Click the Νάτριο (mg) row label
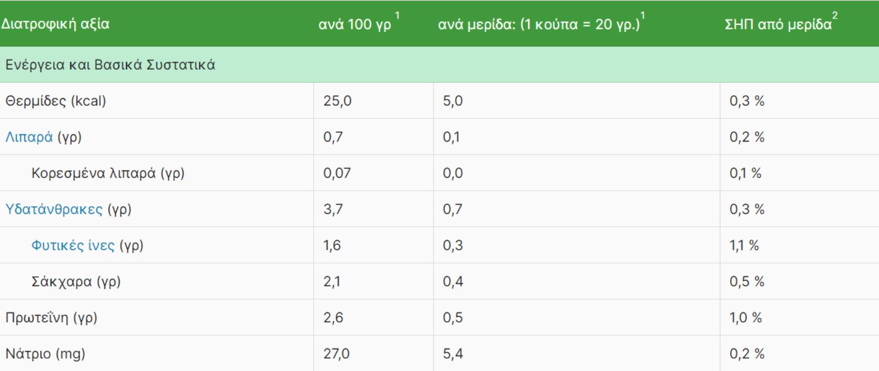This screenshot has width=879, height=371. click(x=45, y=354)
